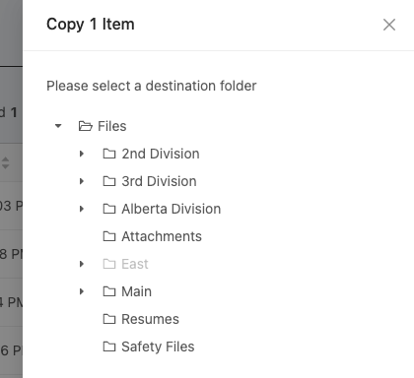Expand the Main folder arrow
This screenshot has width=414, height=378.
(82, 291)
